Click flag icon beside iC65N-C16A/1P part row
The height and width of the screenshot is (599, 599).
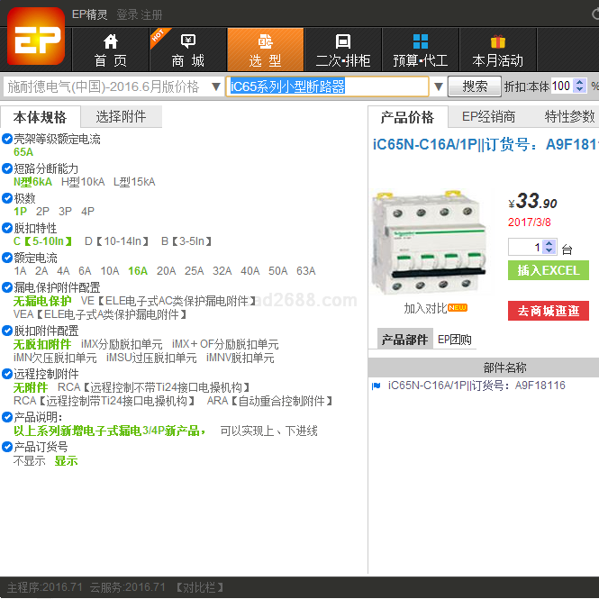pos(377,386)
